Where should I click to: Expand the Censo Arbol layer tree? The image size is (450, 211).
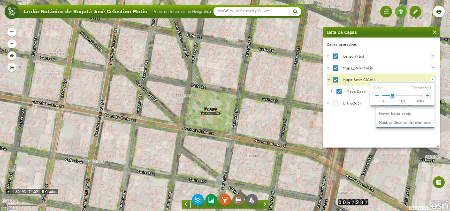coord(328,56)
